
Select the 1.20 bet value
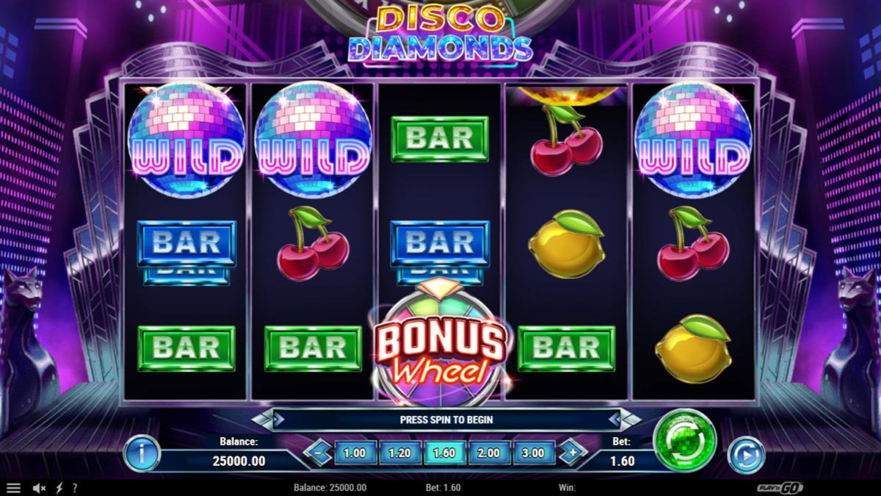(x=399, y=453)
